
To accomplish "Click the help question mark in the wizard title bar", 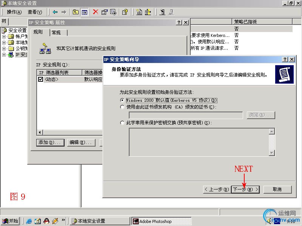I will point(285,60).
